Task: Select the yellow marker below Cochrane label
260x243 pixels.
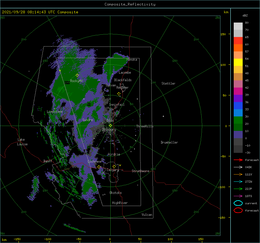Action: click(x=99, y=167)
